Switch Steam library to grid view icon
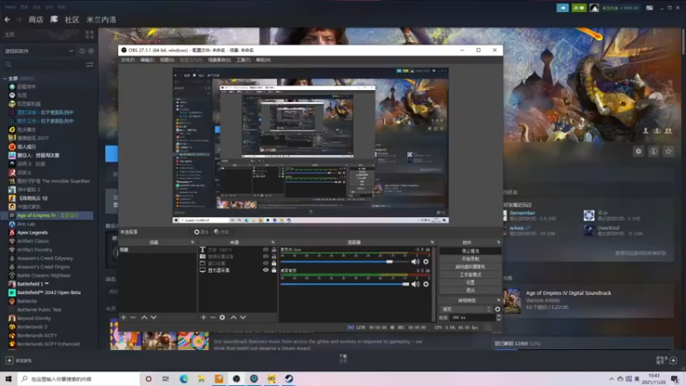 click(90, 34)
